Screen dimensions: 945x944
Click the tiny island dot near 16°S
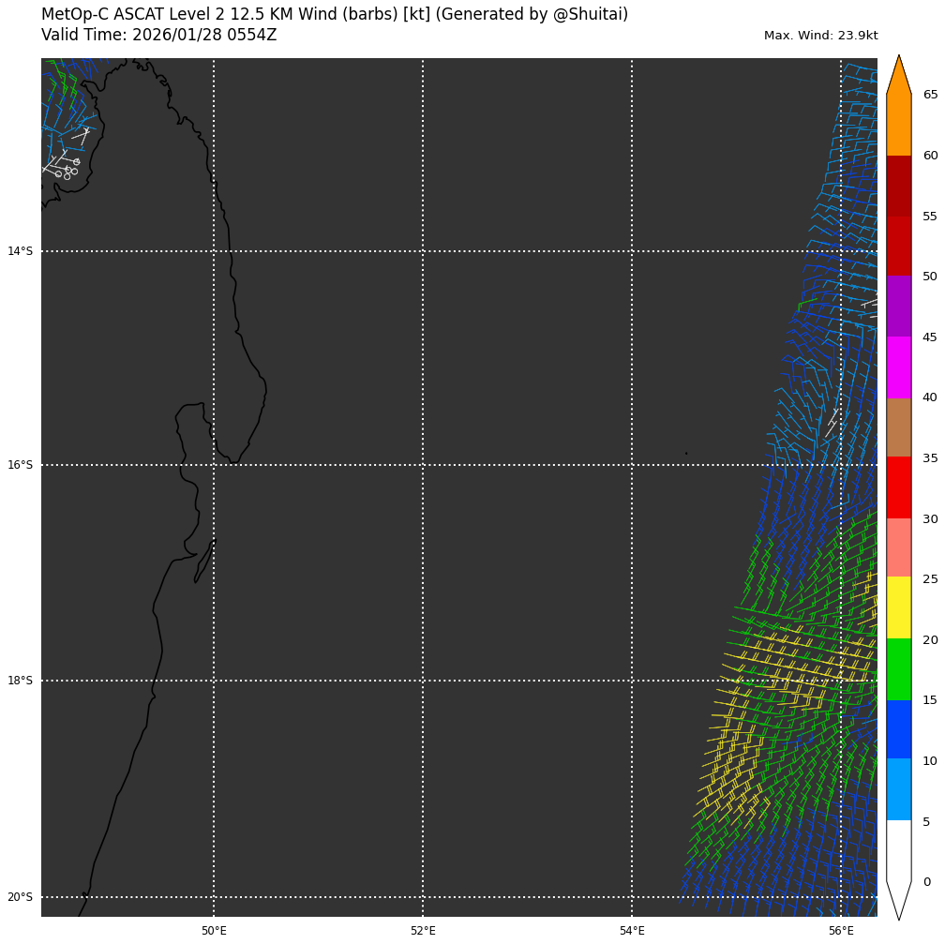click(x=685, y=454)
